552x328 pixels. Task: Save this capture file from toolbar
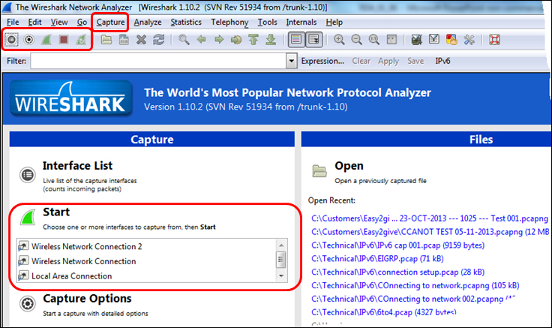pyautogui.click(x=124, y=40)
